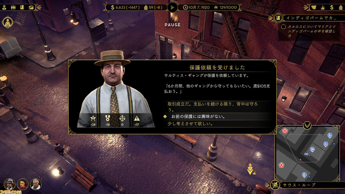
Task: Collapse the minimap using the chevron
Action: [307, 125]
